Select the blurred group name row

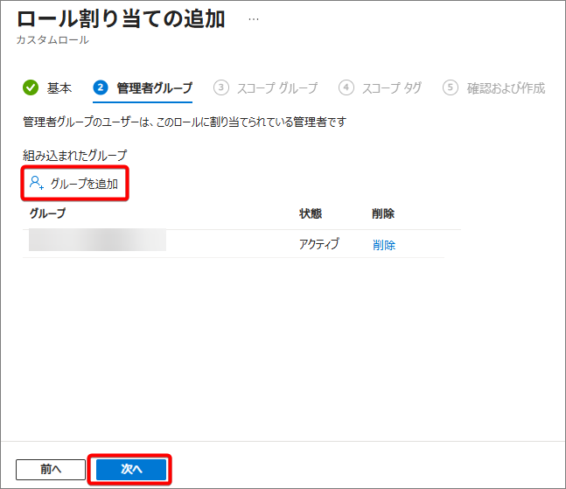[x=97, y=241]
